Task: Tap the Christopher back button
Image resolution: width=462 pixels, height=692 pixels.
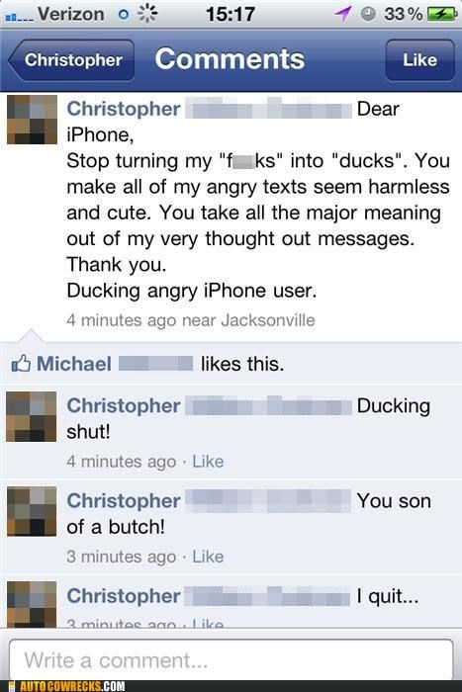Action: point(71,60)
